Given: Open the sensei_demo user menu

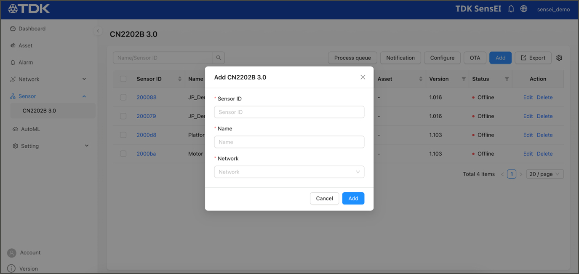Looking at the screenshot, I should [x=553, y=9].
